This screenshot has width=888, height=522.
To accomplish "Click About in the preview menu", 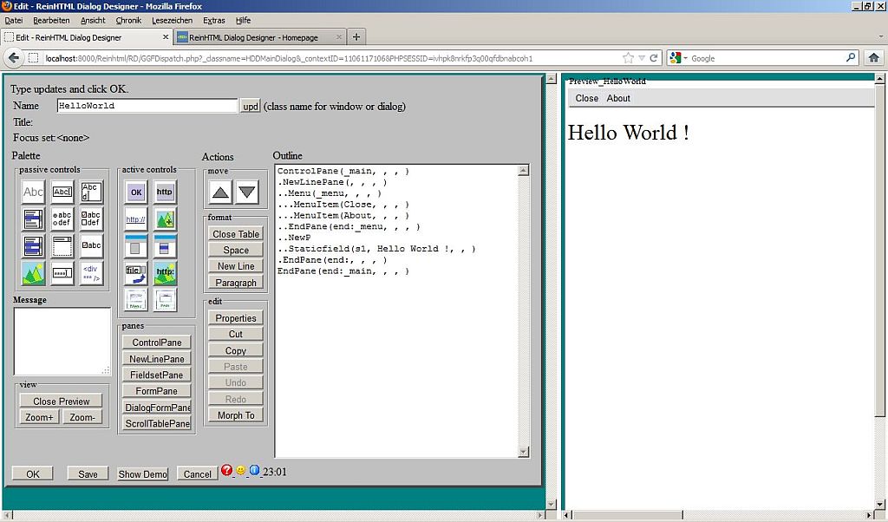I will click(618, 98).
